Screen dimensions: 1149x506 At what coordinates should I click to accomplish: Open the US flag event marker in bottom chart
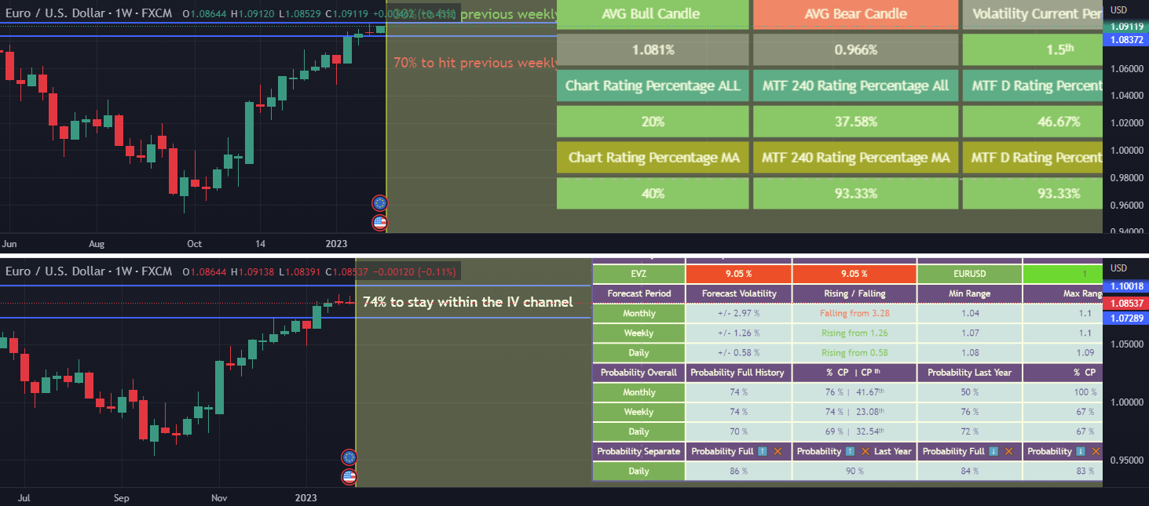(x=349, y=476)
